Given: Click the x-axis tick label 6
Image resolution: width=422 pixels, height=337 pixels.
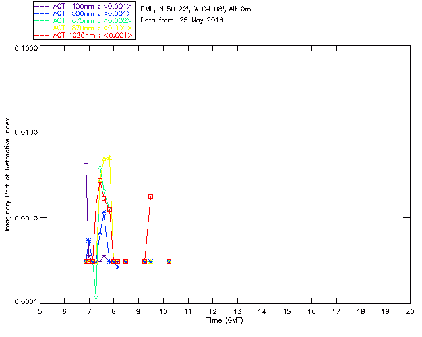Looking at the screenshot, I should pyautogui.click(x=65, y=311).
